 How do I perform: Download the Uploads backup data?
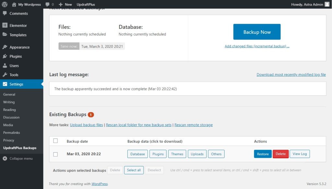197,154
